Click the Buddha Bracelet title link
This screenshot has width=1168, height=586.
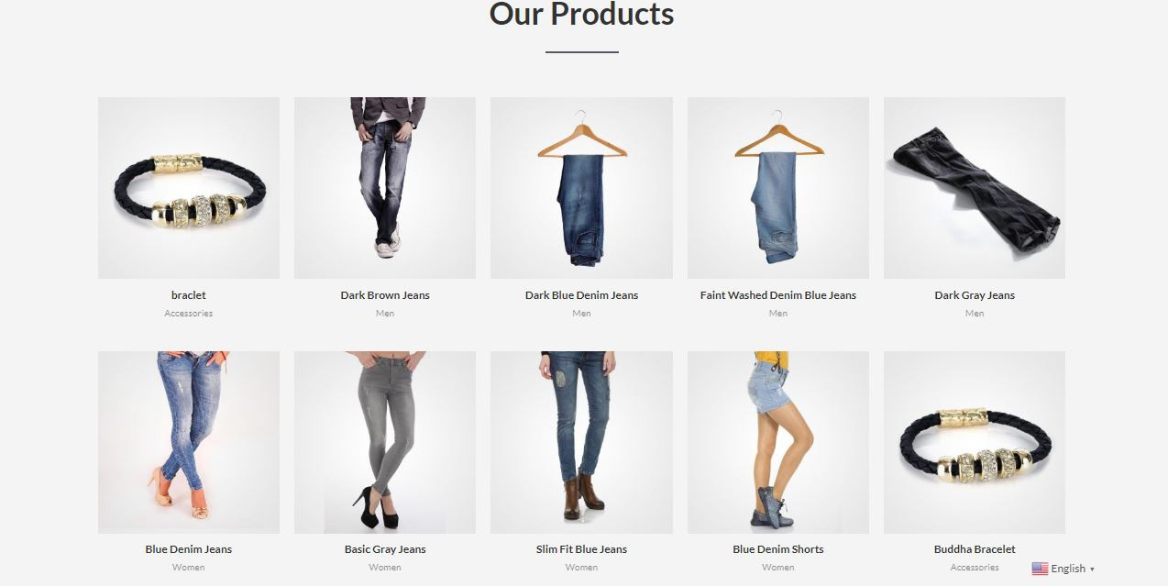point(975,549)
